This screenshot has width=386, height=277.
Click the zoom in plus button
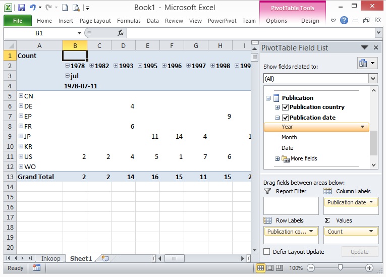tap(369, 268)
